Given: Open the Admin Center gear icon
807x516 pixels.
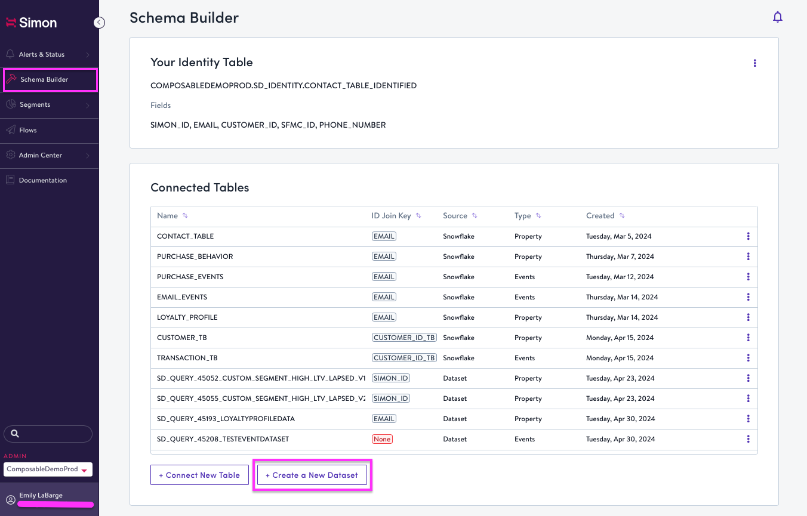Looking at the screenshot, I should click(x=10, y=155).
